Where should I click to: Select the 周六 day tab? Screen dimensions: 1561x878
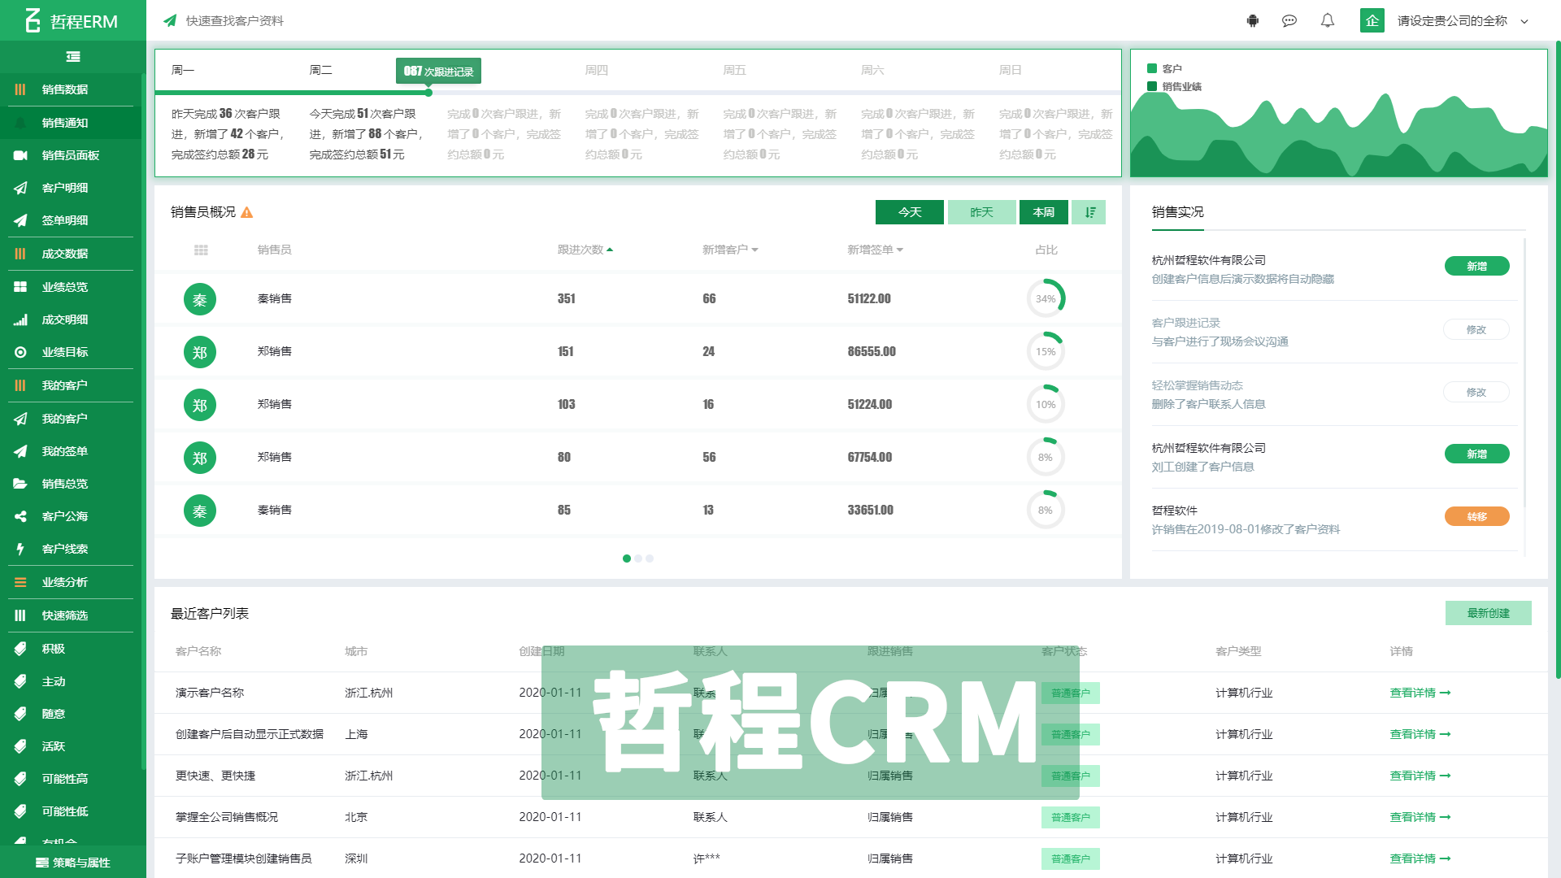point(872,71)
